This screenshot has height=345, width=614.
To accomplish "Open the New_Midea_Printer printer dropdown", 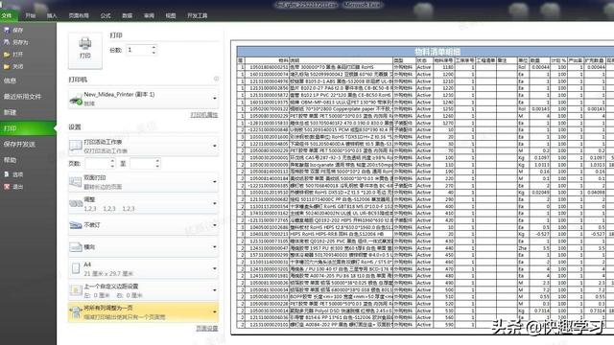I will tap(143, 98).
